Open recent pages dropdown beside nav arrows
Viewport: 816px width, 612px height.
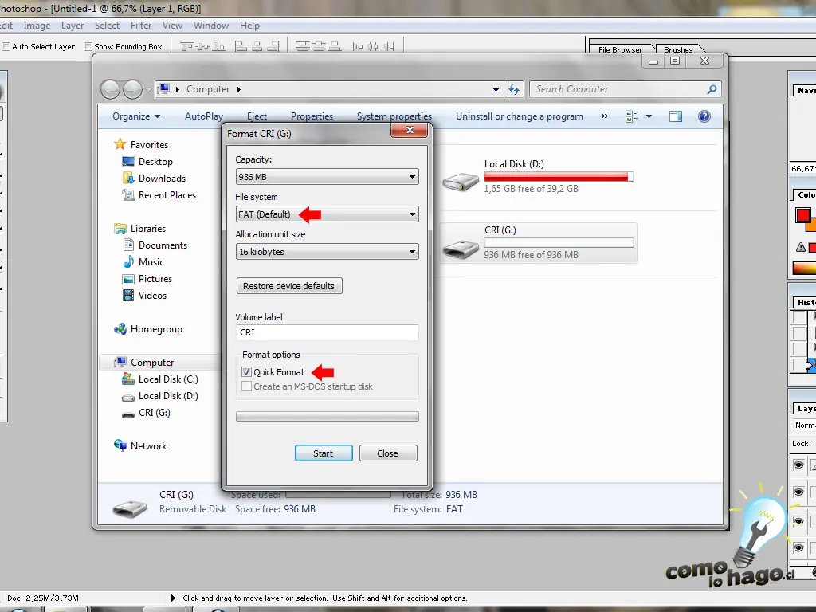point(148,89)
